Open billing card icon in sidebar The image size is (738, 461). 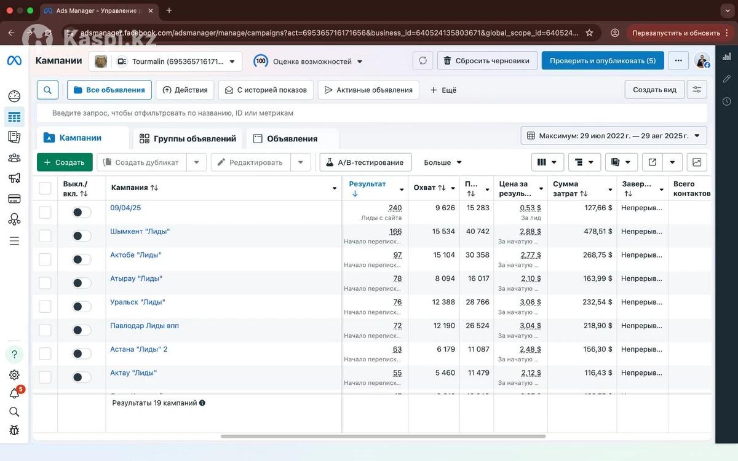click(x=14, y=199)
